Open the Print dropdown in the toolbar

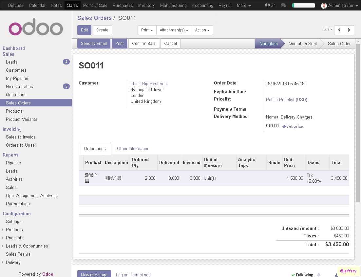[x=147, y=30]
